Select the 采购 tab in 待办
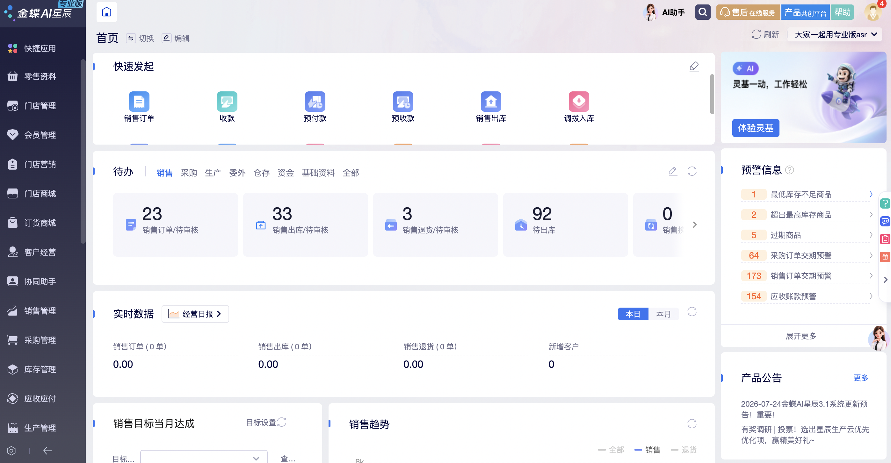 click(x=189, y=173)
